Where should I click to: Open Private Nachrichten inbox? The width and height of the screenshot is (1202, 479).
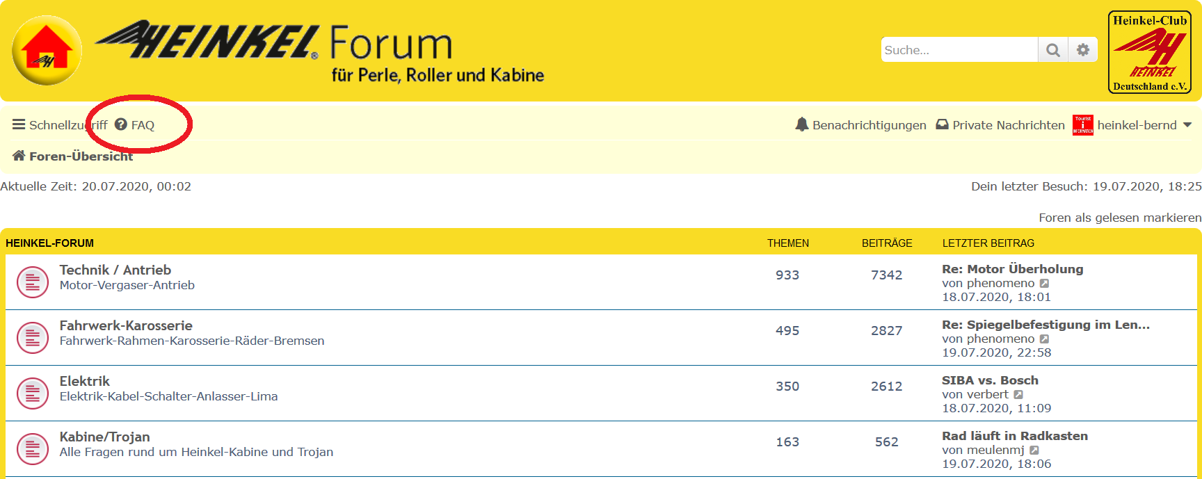(1000, 125)
